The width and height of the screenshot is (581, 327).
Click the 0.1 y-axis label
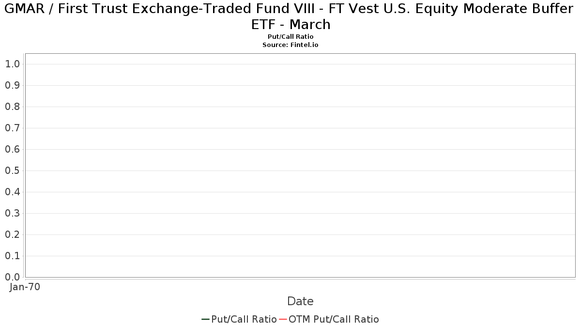point(12,256)
